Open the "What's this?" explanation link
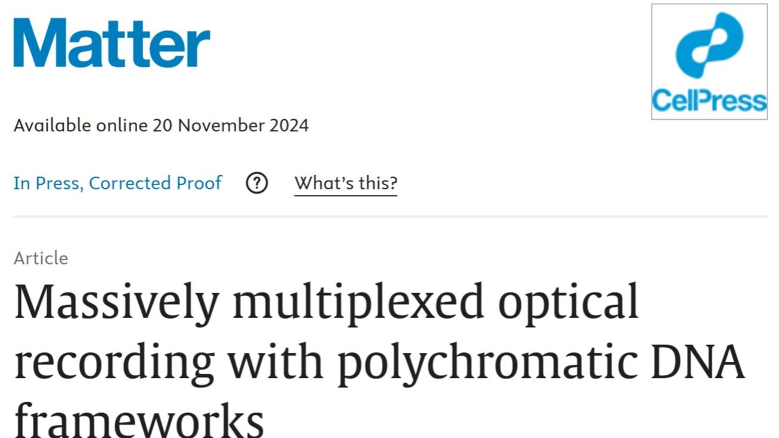Image resolution: width=779 pixels, height=438 pixels. 345,183
